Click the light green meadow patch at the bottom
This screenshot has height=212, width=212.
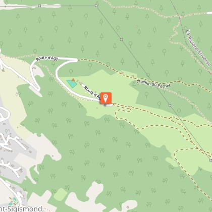click(61, 194)
